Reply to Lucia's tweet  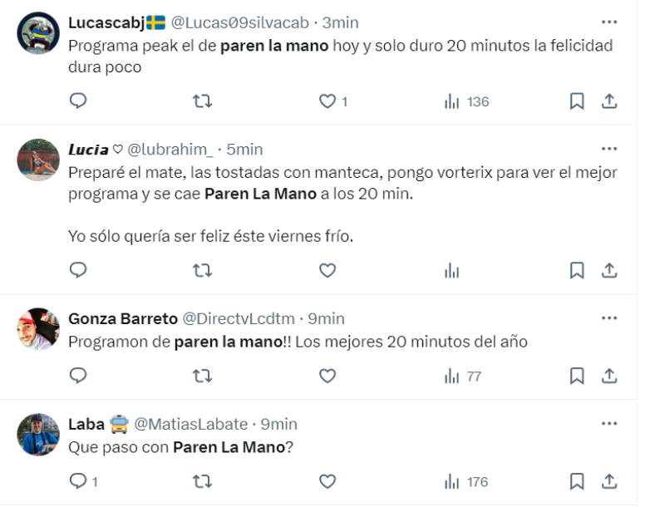point(78,269)
